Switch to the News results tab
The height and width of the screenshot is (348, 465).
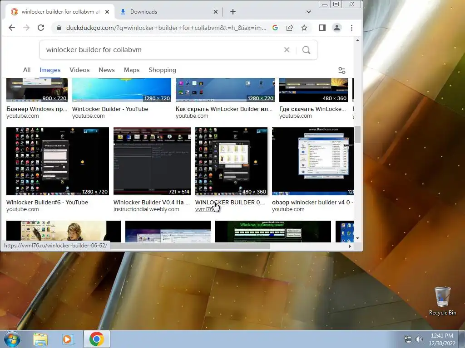click(x=106, y=70)
